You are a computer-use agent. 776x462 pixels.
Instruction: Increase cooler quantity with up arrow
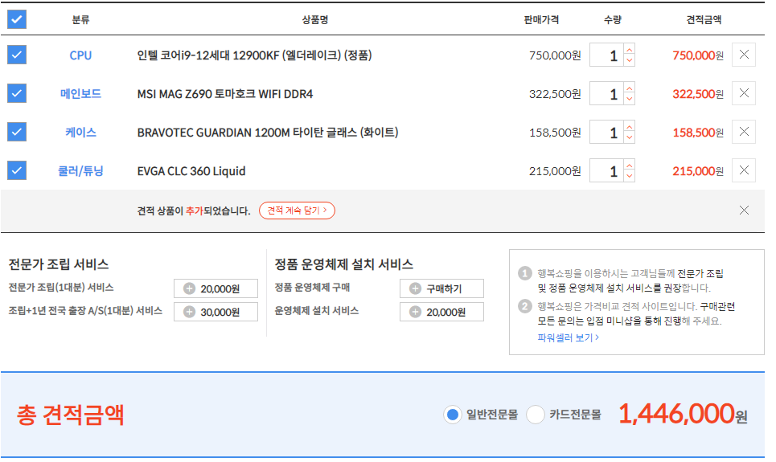[629, 165]
